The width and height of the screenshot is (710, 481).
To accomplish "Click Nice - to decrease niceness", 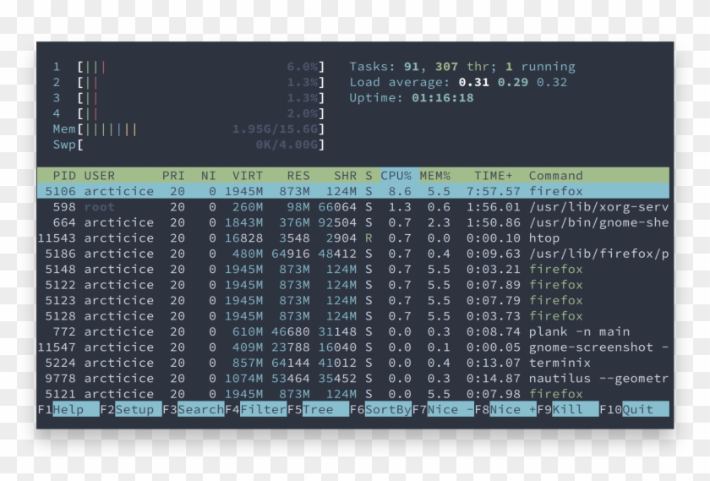I will pos(451,409).
